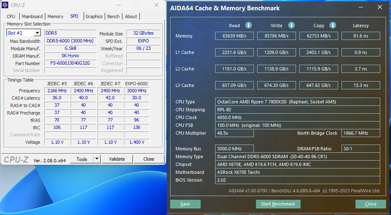
Task: Click the Read column info icon
Action: [x=249, y=25]
